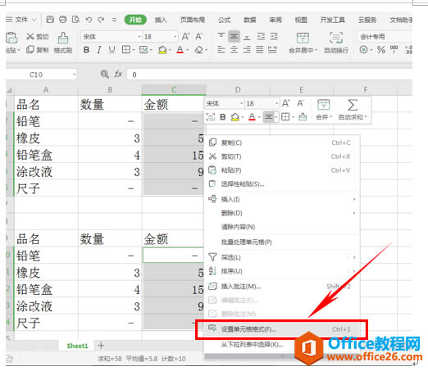Select 剪切(T) in context menu
This screenshot has width=428, height=371.
click(x=282, y=156)
